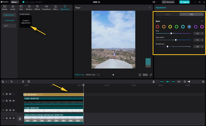The image size is (206, 126).
Task: Click the Brightness slider handle
Action: 167,47
